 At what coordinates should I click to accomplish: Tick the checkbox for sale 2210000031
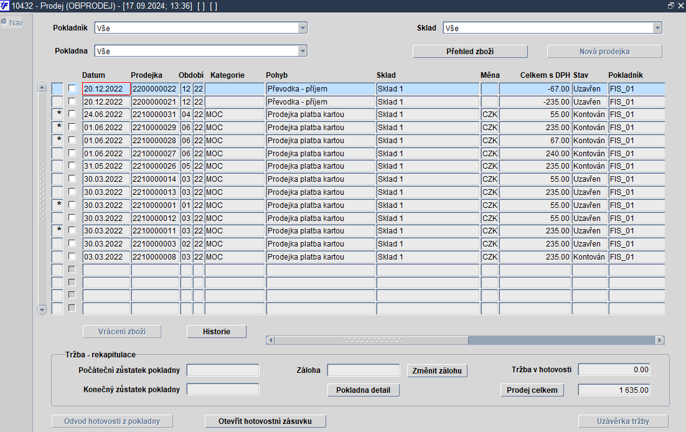coord(72,115)
